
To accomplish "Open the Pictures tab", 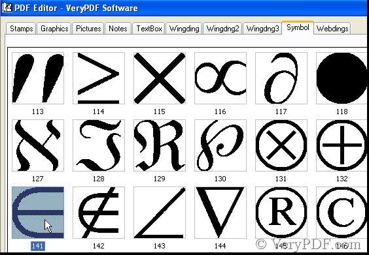I will tap(88, 29).
